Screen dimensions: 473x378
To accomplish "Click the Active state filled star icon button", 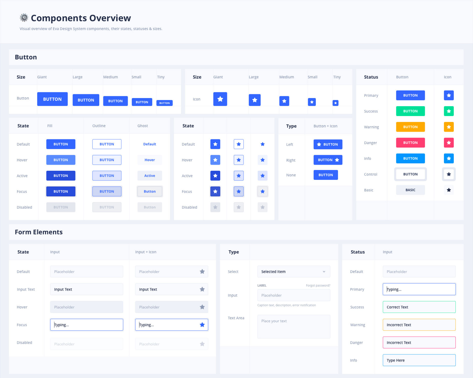I will pyautogui.click(x=215, y=176).
